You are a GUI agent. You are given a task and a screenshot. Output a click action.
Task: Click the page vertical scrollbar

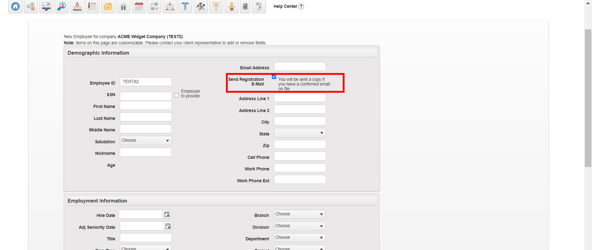point(588,98)
